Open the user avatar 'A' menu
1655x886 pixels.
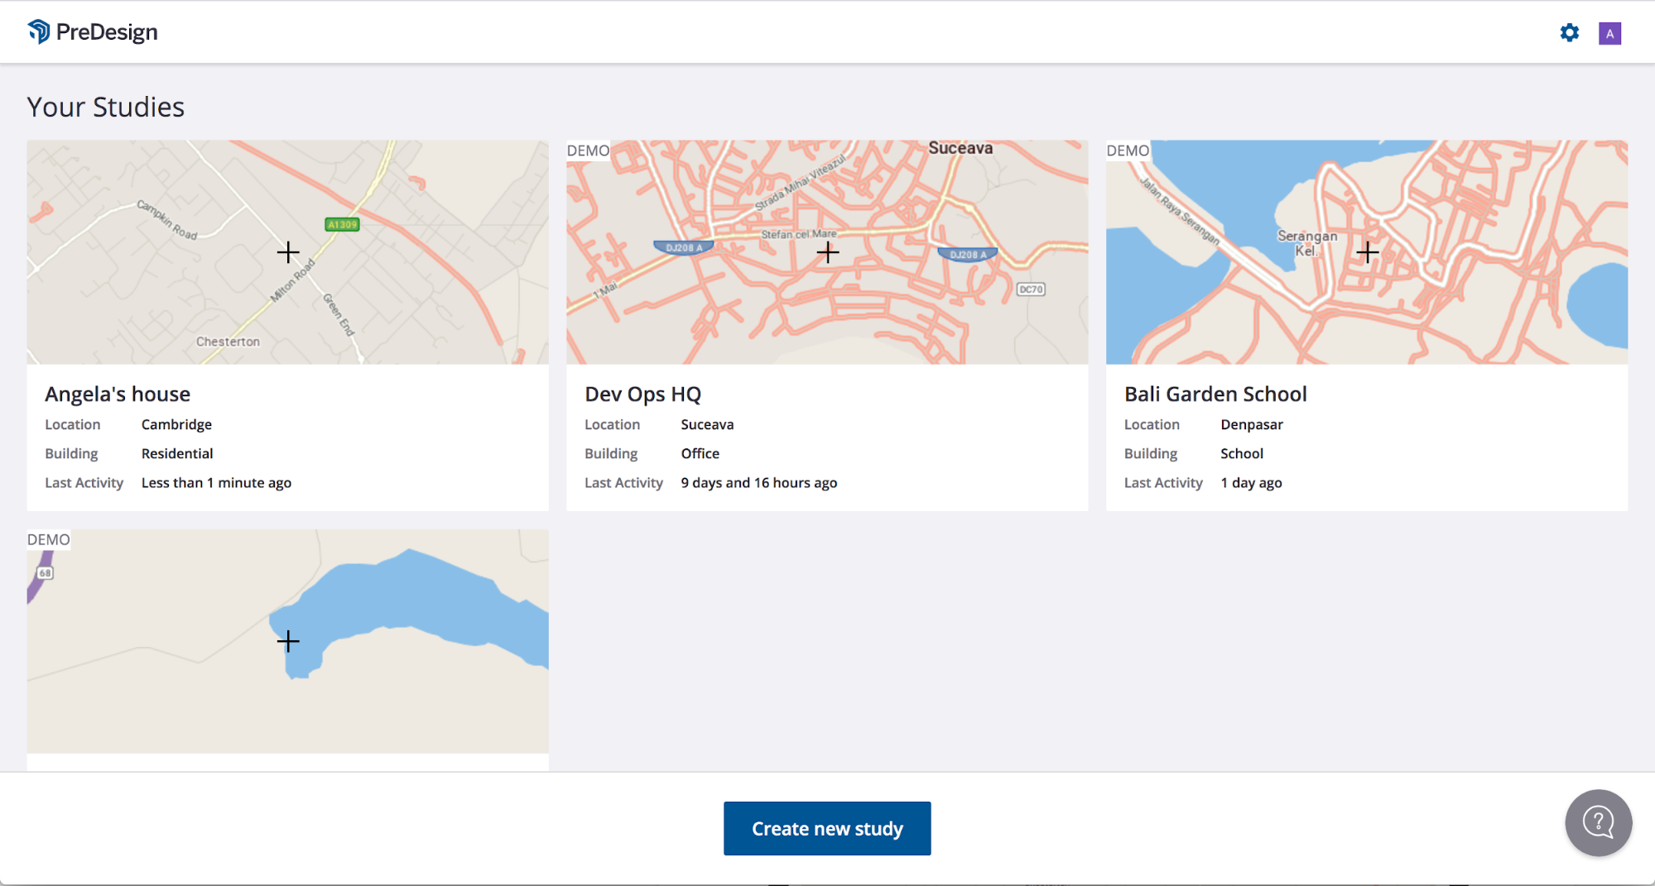pos(1609,33)
